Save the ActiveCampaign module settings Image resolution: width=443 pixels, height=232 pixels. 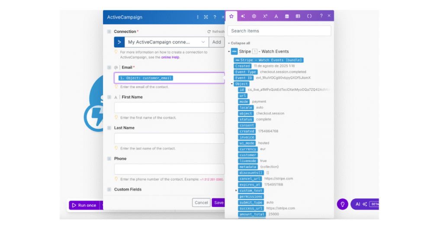tap(218, 202)
